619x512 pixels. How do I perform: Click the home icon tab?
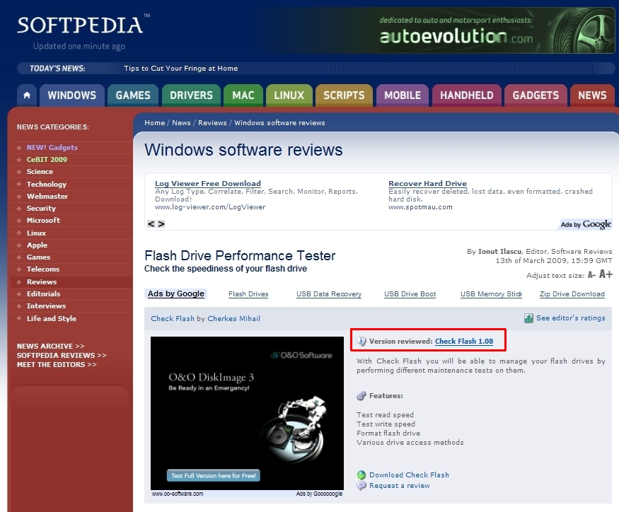point(27,95)
